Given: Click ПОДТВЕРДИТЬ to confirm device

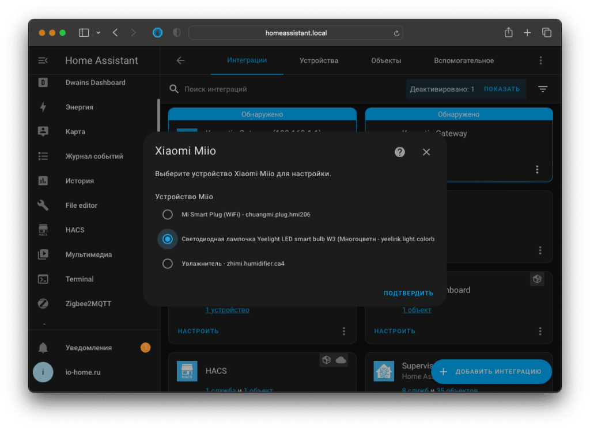Looking at the screenshot, I should point(409,293).
